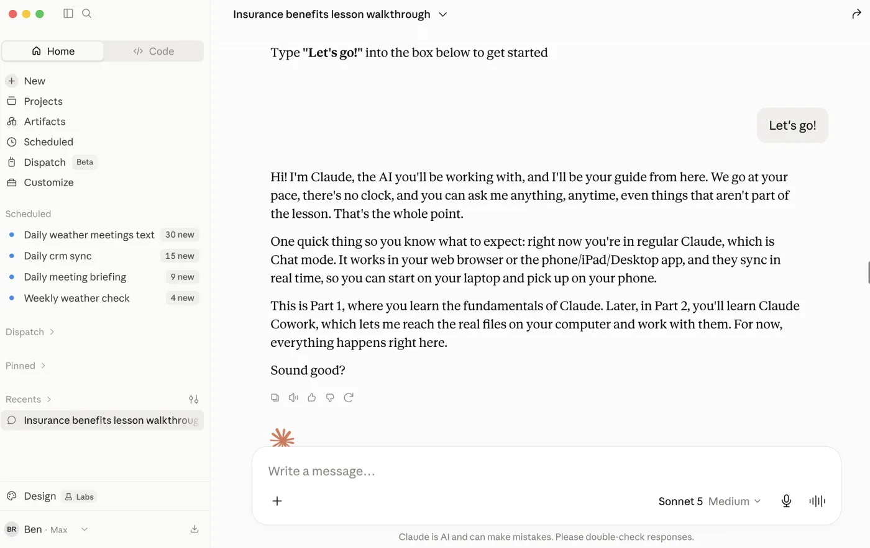Click the "9 new" badge
The height and width of the screenshot is (548, 870).
(x=182, y=277)
